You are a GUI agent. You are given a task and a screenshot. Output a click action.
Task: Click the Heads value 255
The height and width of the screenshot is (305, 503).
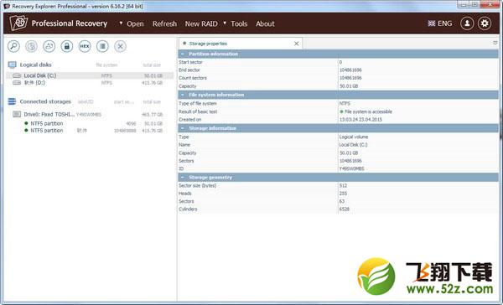click(343, 194)
